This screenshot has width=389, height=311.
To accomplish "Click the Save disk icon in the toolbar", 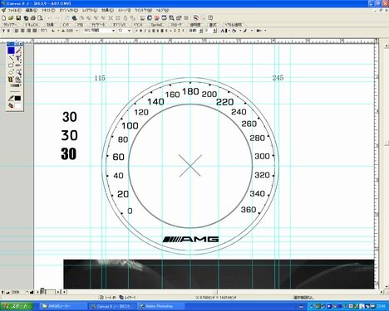I will click(18, 18).
